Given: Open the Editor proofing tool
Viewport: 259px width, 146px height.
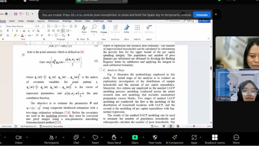Looking at the screenshot, I should (x=127, y=29).
